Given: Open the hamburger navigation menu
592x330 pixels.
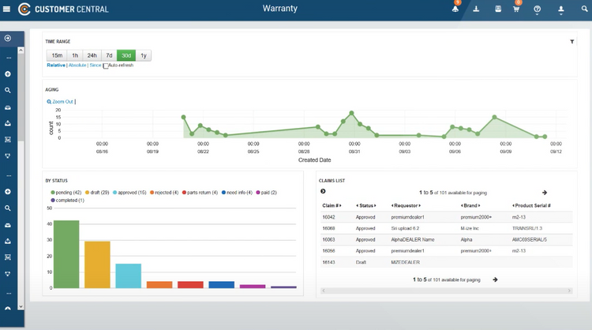Looking at the screenshot, I should (6, 9).
